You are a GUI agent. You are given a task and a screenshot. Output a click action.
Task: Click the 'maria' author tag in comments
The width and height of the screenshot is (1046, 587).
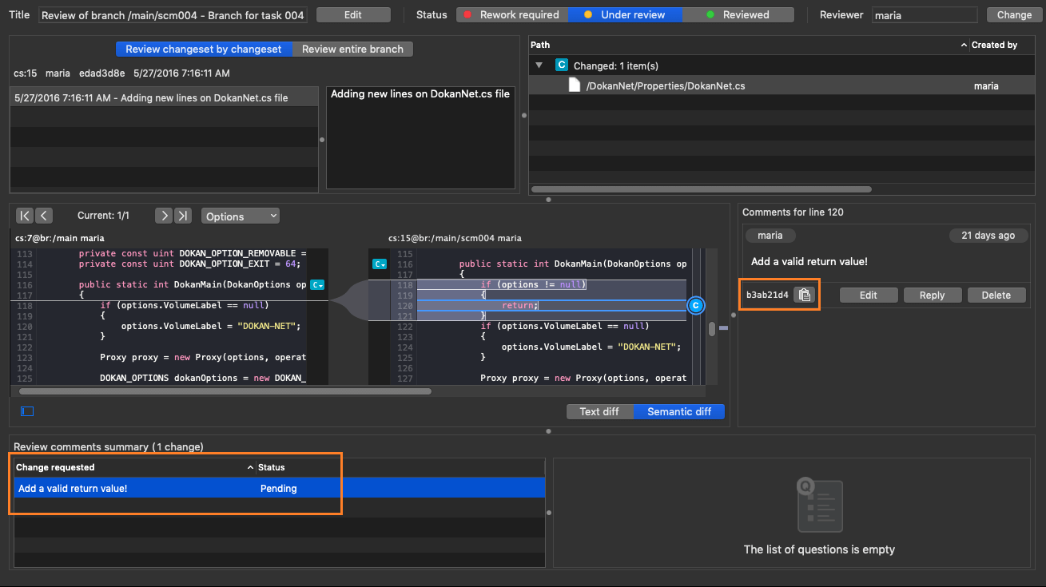(770, 236)
